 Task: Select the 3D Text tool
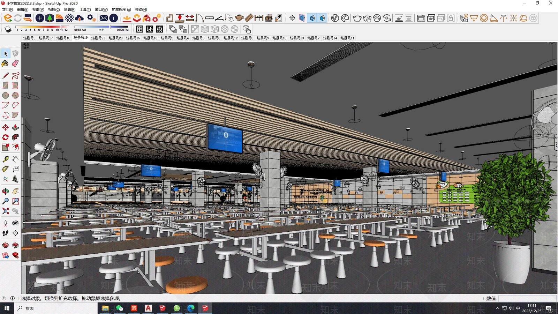coord(15,179)
